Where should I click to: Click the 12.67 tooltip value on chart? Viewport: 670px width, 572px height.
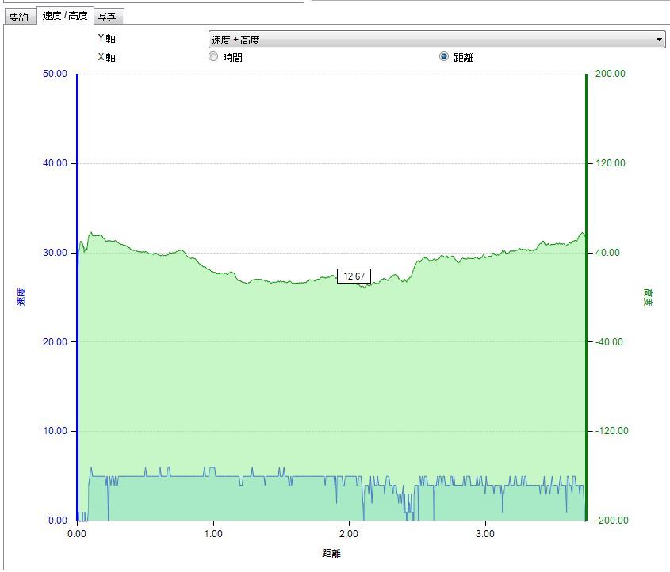point(354,276)
